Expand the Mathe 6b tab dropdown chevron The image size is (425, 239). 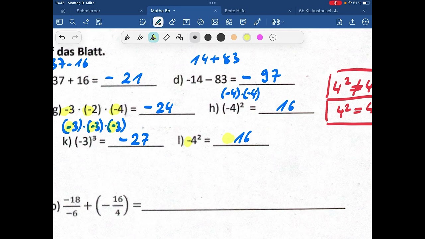coord(174,11)
